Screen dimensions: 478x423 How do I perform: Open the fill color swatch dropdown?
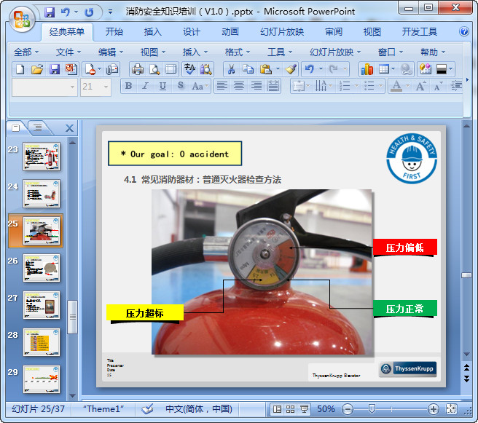coord(450,69)
